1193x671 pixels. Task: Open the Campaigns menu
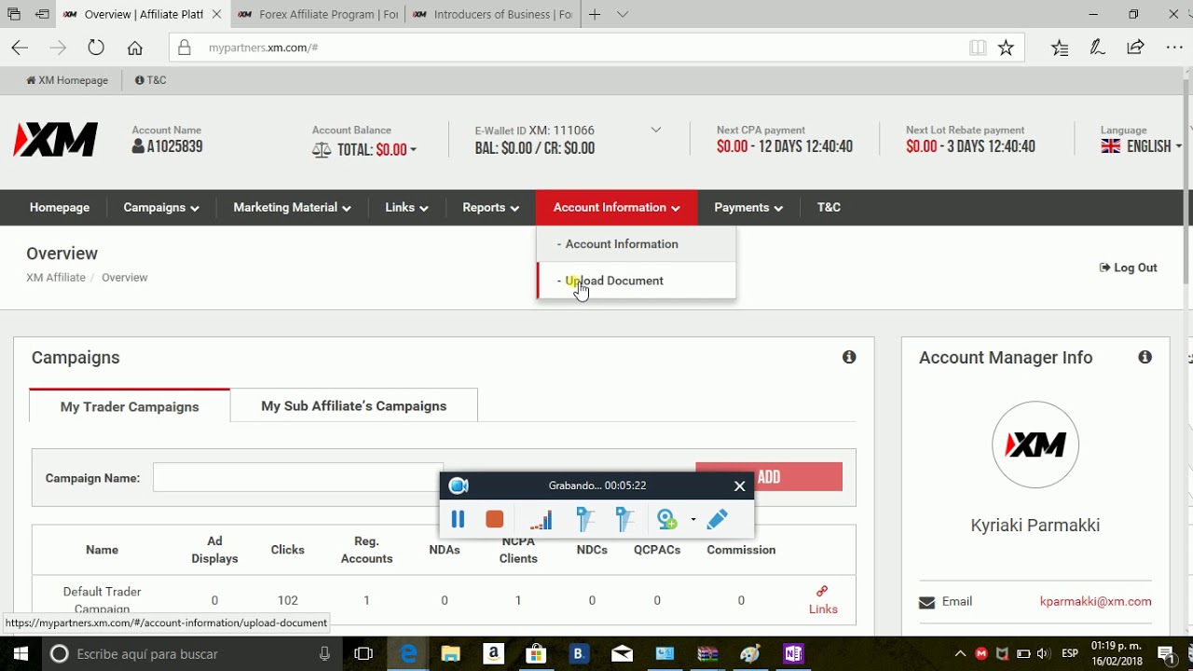pyautogui.click(x=161, y=207)
